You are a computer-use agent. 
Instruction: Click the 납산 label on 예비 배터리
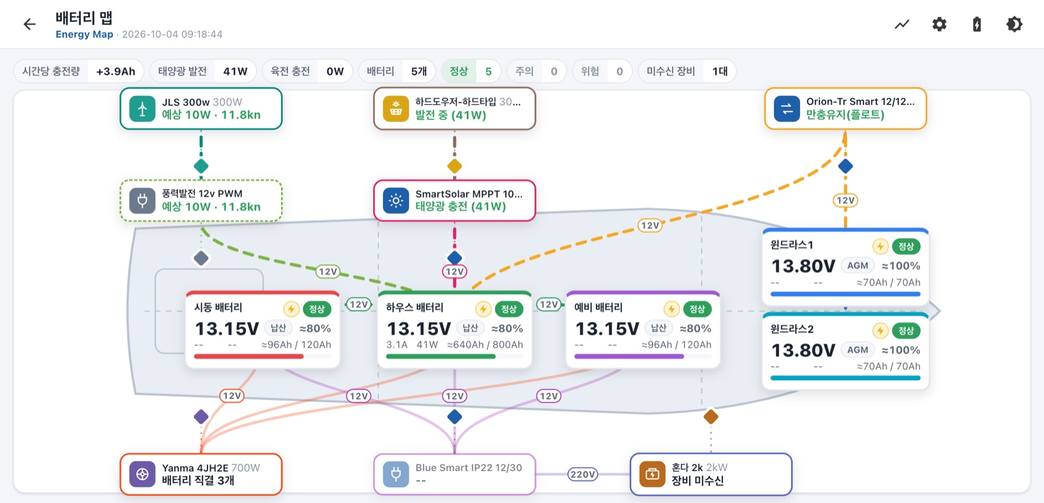[x=659, y=328]
